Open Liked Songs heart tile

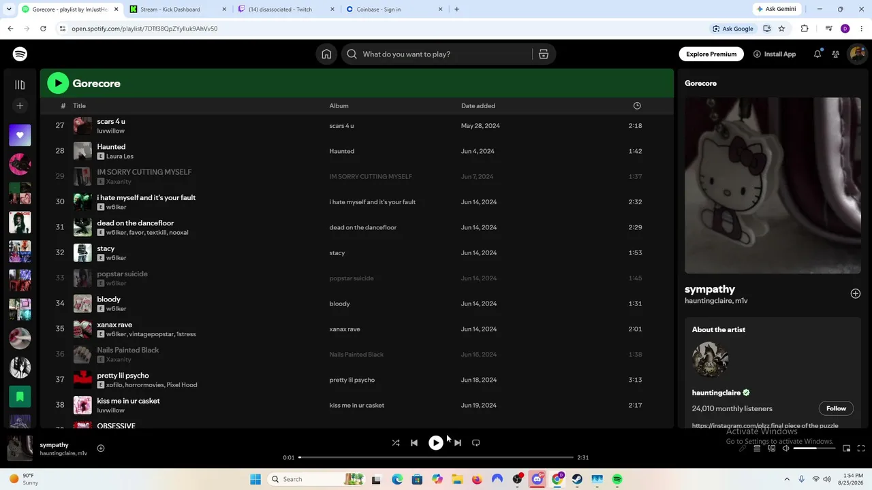click(20, 135)
